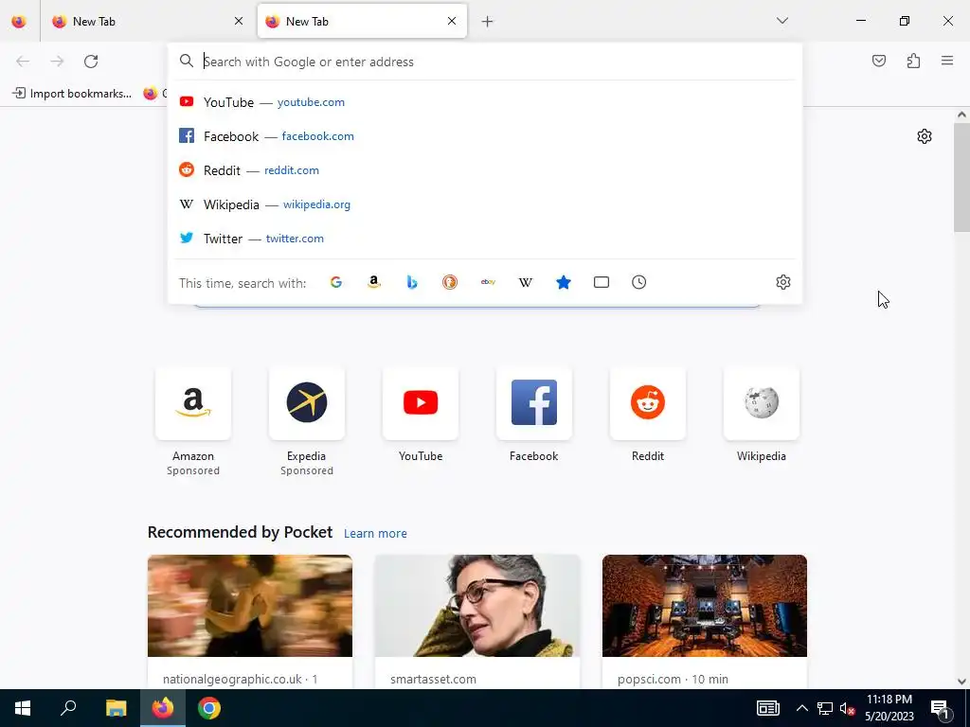Image resolution: width=970 pixels, height=727 pixels.
Task: Click the page vertical scrollbar thumb
Action: (962, 177)
